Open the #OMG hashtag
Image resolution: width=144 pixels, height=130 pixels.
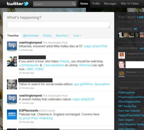(x=39, y=69)
